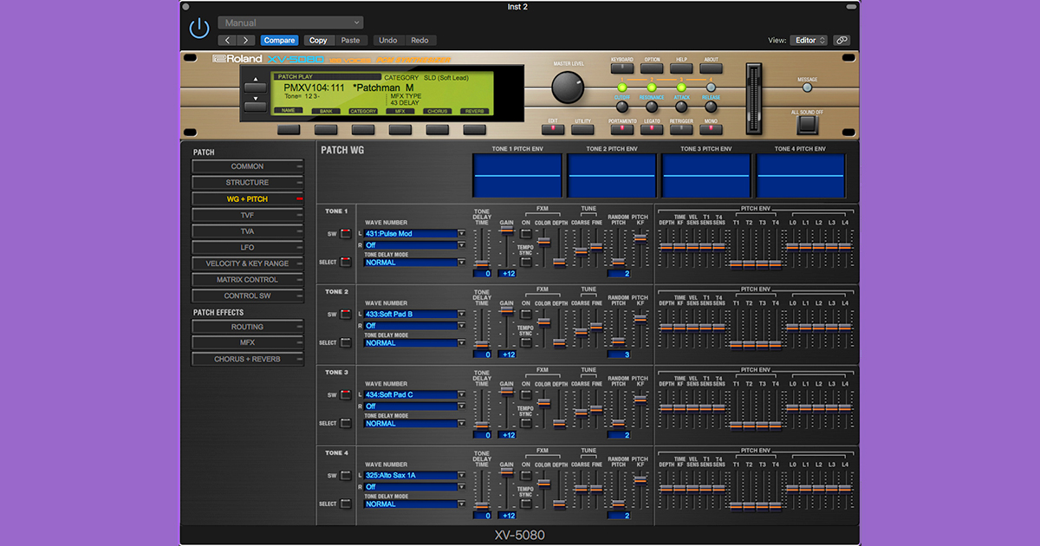Click the soft button under REVERB
The width and height of the screenshot is (1040, 546).
pos(475,129)
